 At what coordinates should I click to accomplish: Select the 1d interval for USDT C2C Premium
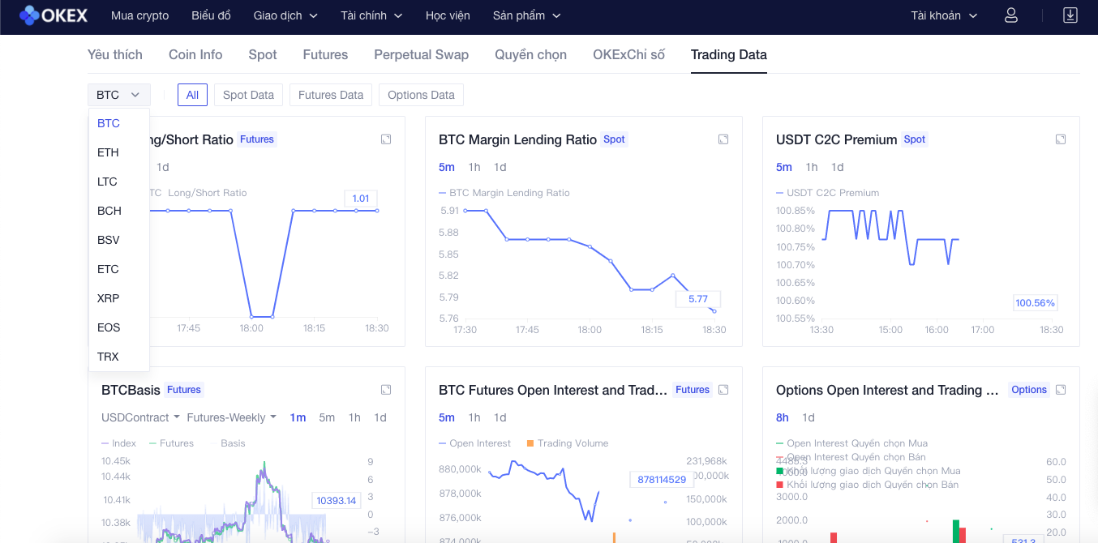pos(838,167)
